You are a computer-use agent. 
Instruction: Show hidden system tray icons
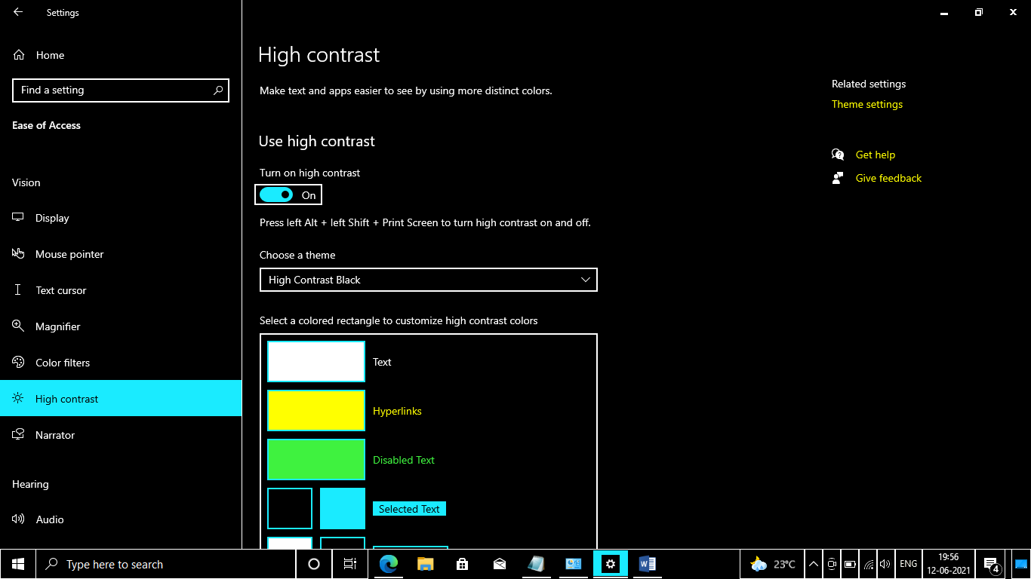[x=813, y=564]
